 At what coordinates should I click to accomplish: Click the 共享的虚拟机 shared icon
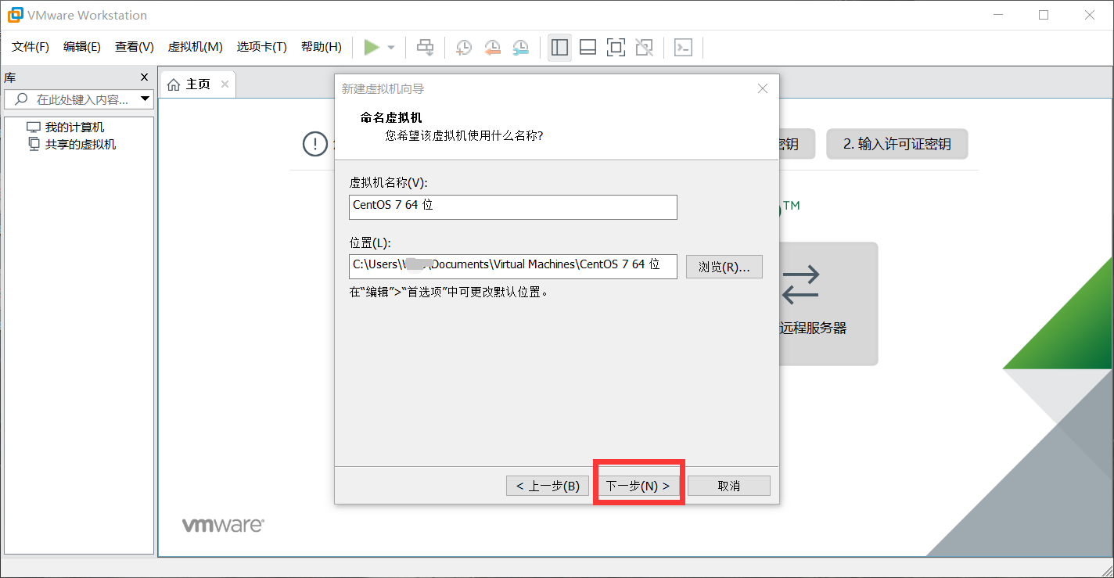tap(34, 144)
